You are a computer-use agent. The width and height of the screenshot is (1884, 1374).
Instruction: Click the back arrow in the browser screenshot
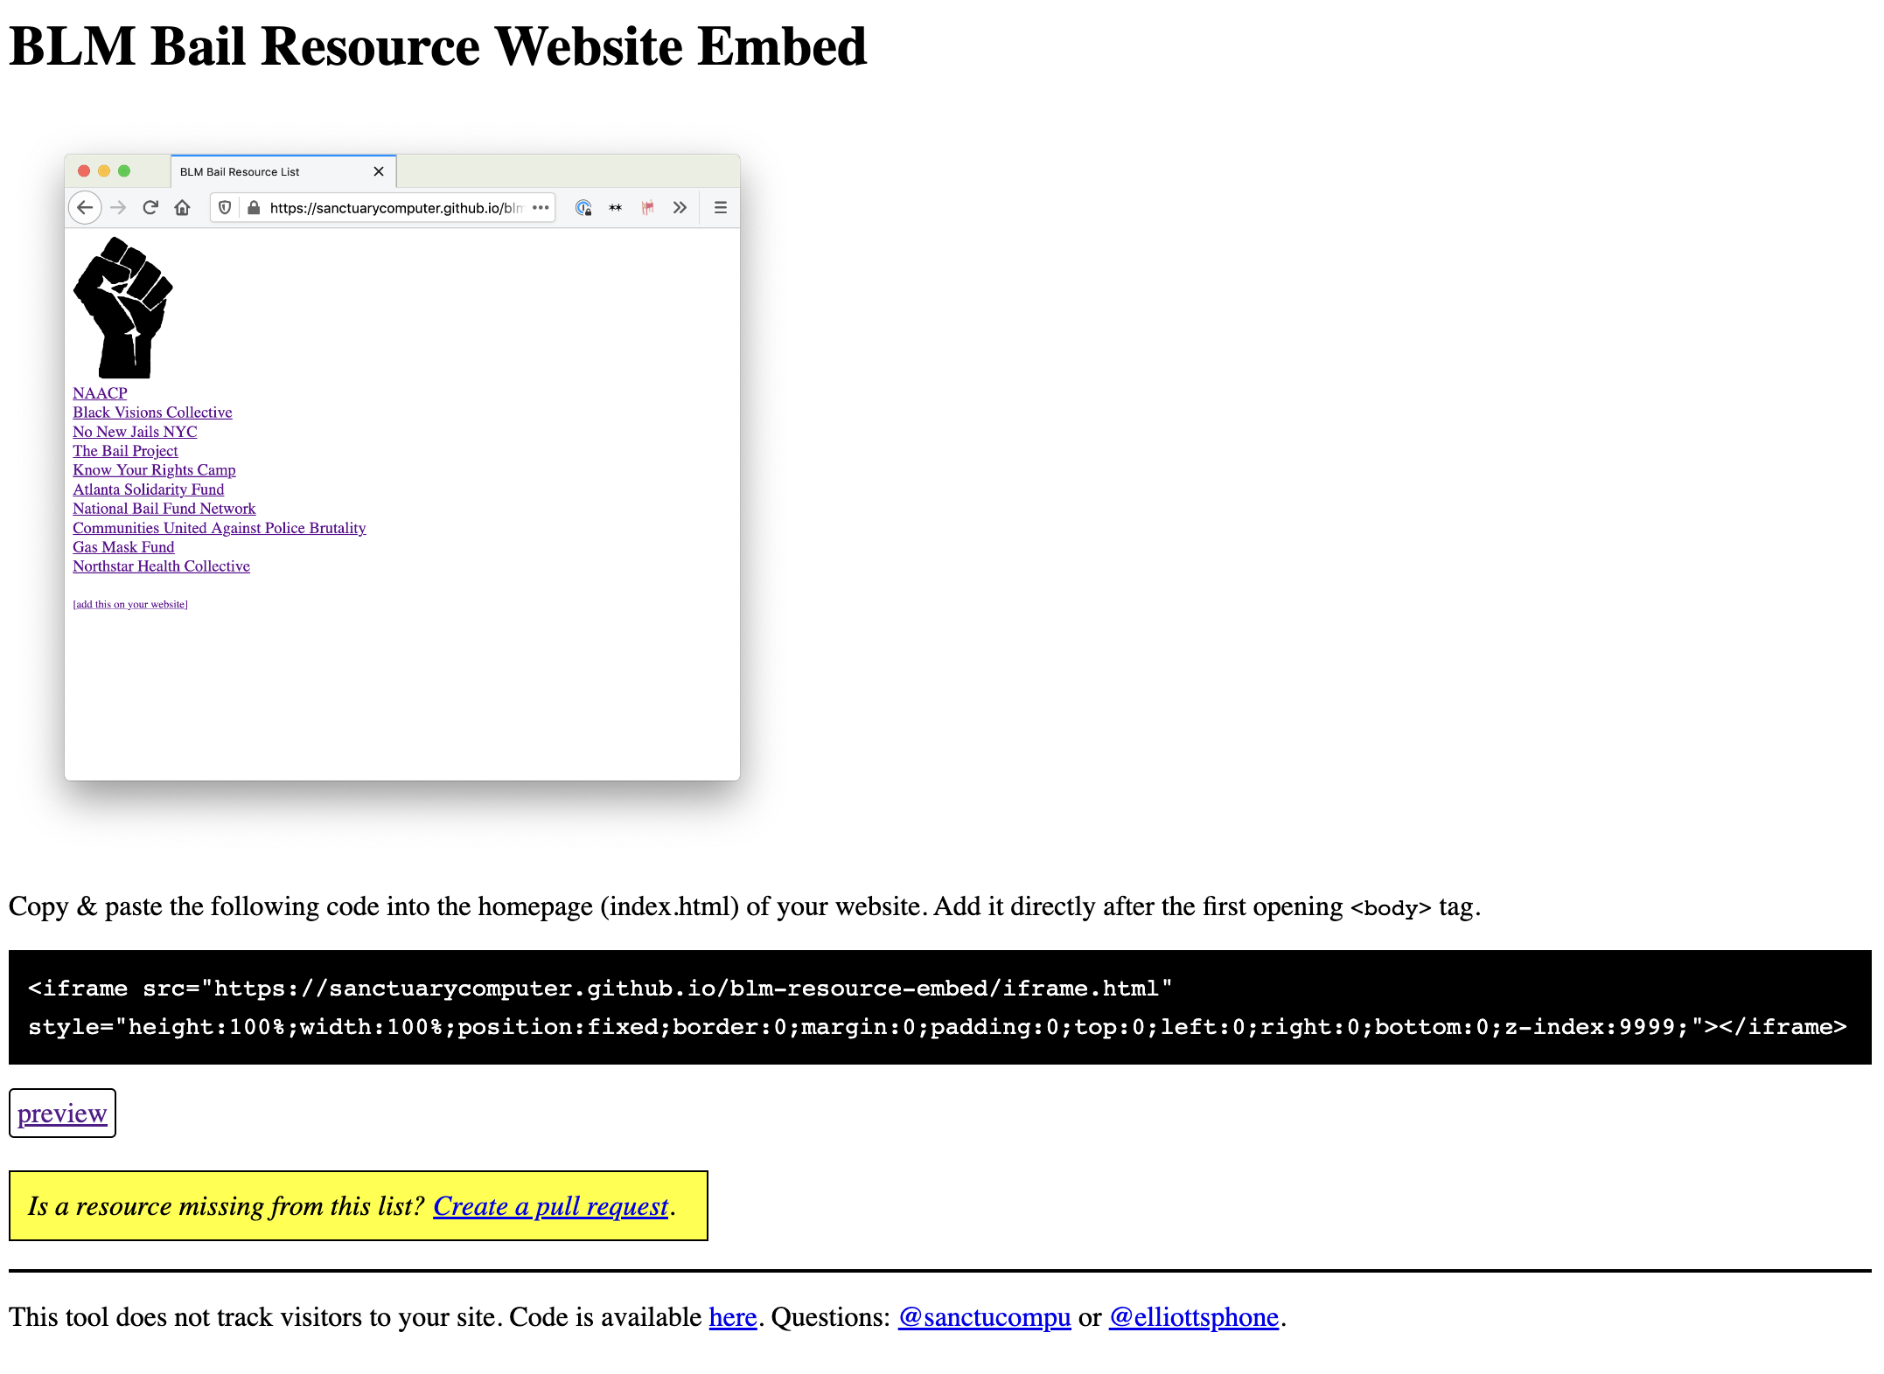click(85, 208)
